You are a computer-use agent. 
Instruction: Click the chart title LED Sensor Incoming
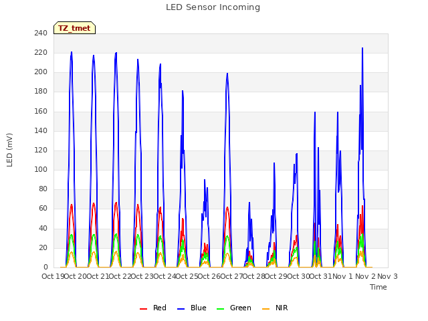(x=213, y=7)
